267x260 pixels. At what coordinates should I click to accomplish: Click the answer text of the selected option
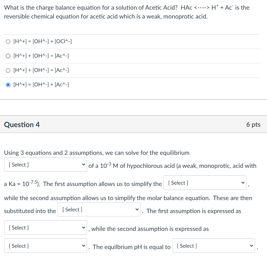click(41, 84)
